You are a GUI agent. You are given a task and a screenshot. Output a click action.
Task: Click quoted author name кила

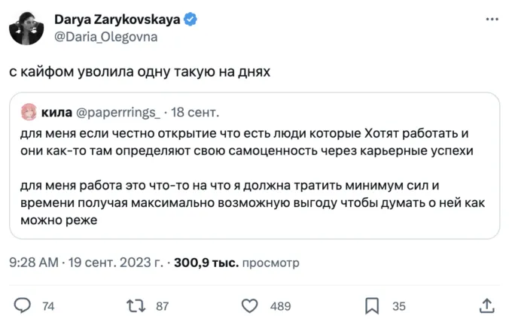[x=57, y=113]
